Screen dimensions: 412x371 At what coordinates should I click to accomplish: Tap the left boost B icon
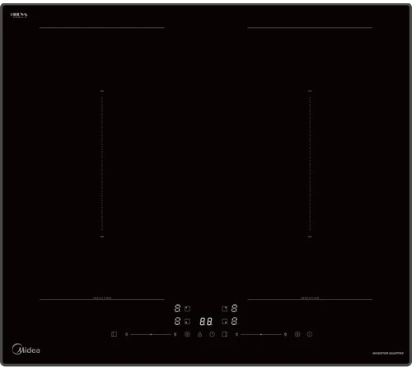tap(187, 334)
